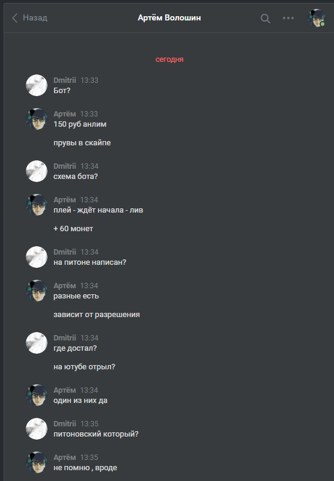Select the message зависит от разрешения
The height and width of the screenshot is (481, 334).
[x=96, y=315]
